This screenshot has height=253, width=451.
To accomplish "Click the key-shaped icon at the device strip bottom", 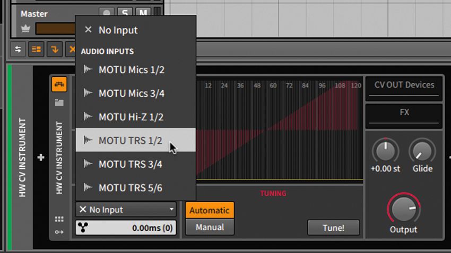I will point(59,232).
